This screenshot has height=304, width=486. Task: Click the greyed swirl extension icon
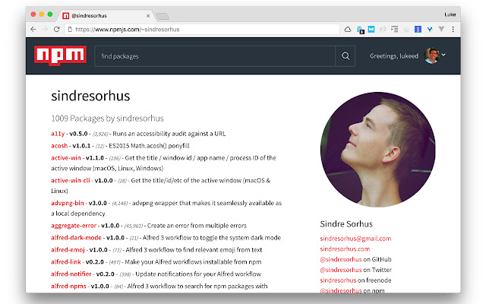pyautogui.click(x=383, y=29)
